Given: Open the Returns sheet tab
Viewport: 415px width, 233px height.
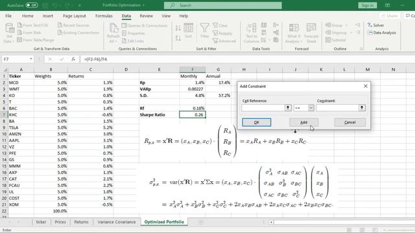Looking at the screenshot, I should pyautogui.click(x=81, y=222).
